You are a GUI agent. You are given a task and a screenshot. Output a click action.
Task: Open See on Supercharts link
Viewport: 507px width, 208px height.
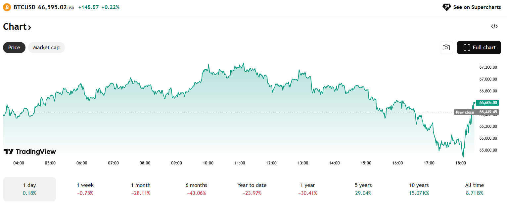[x=477, y=7]
